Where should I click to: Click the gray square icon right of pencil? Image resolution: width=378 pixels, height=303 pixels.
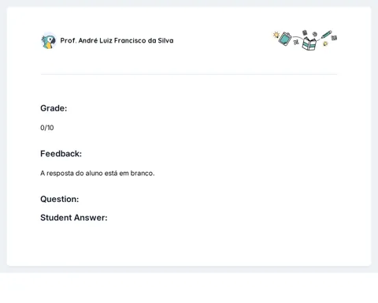pos(334,38)
